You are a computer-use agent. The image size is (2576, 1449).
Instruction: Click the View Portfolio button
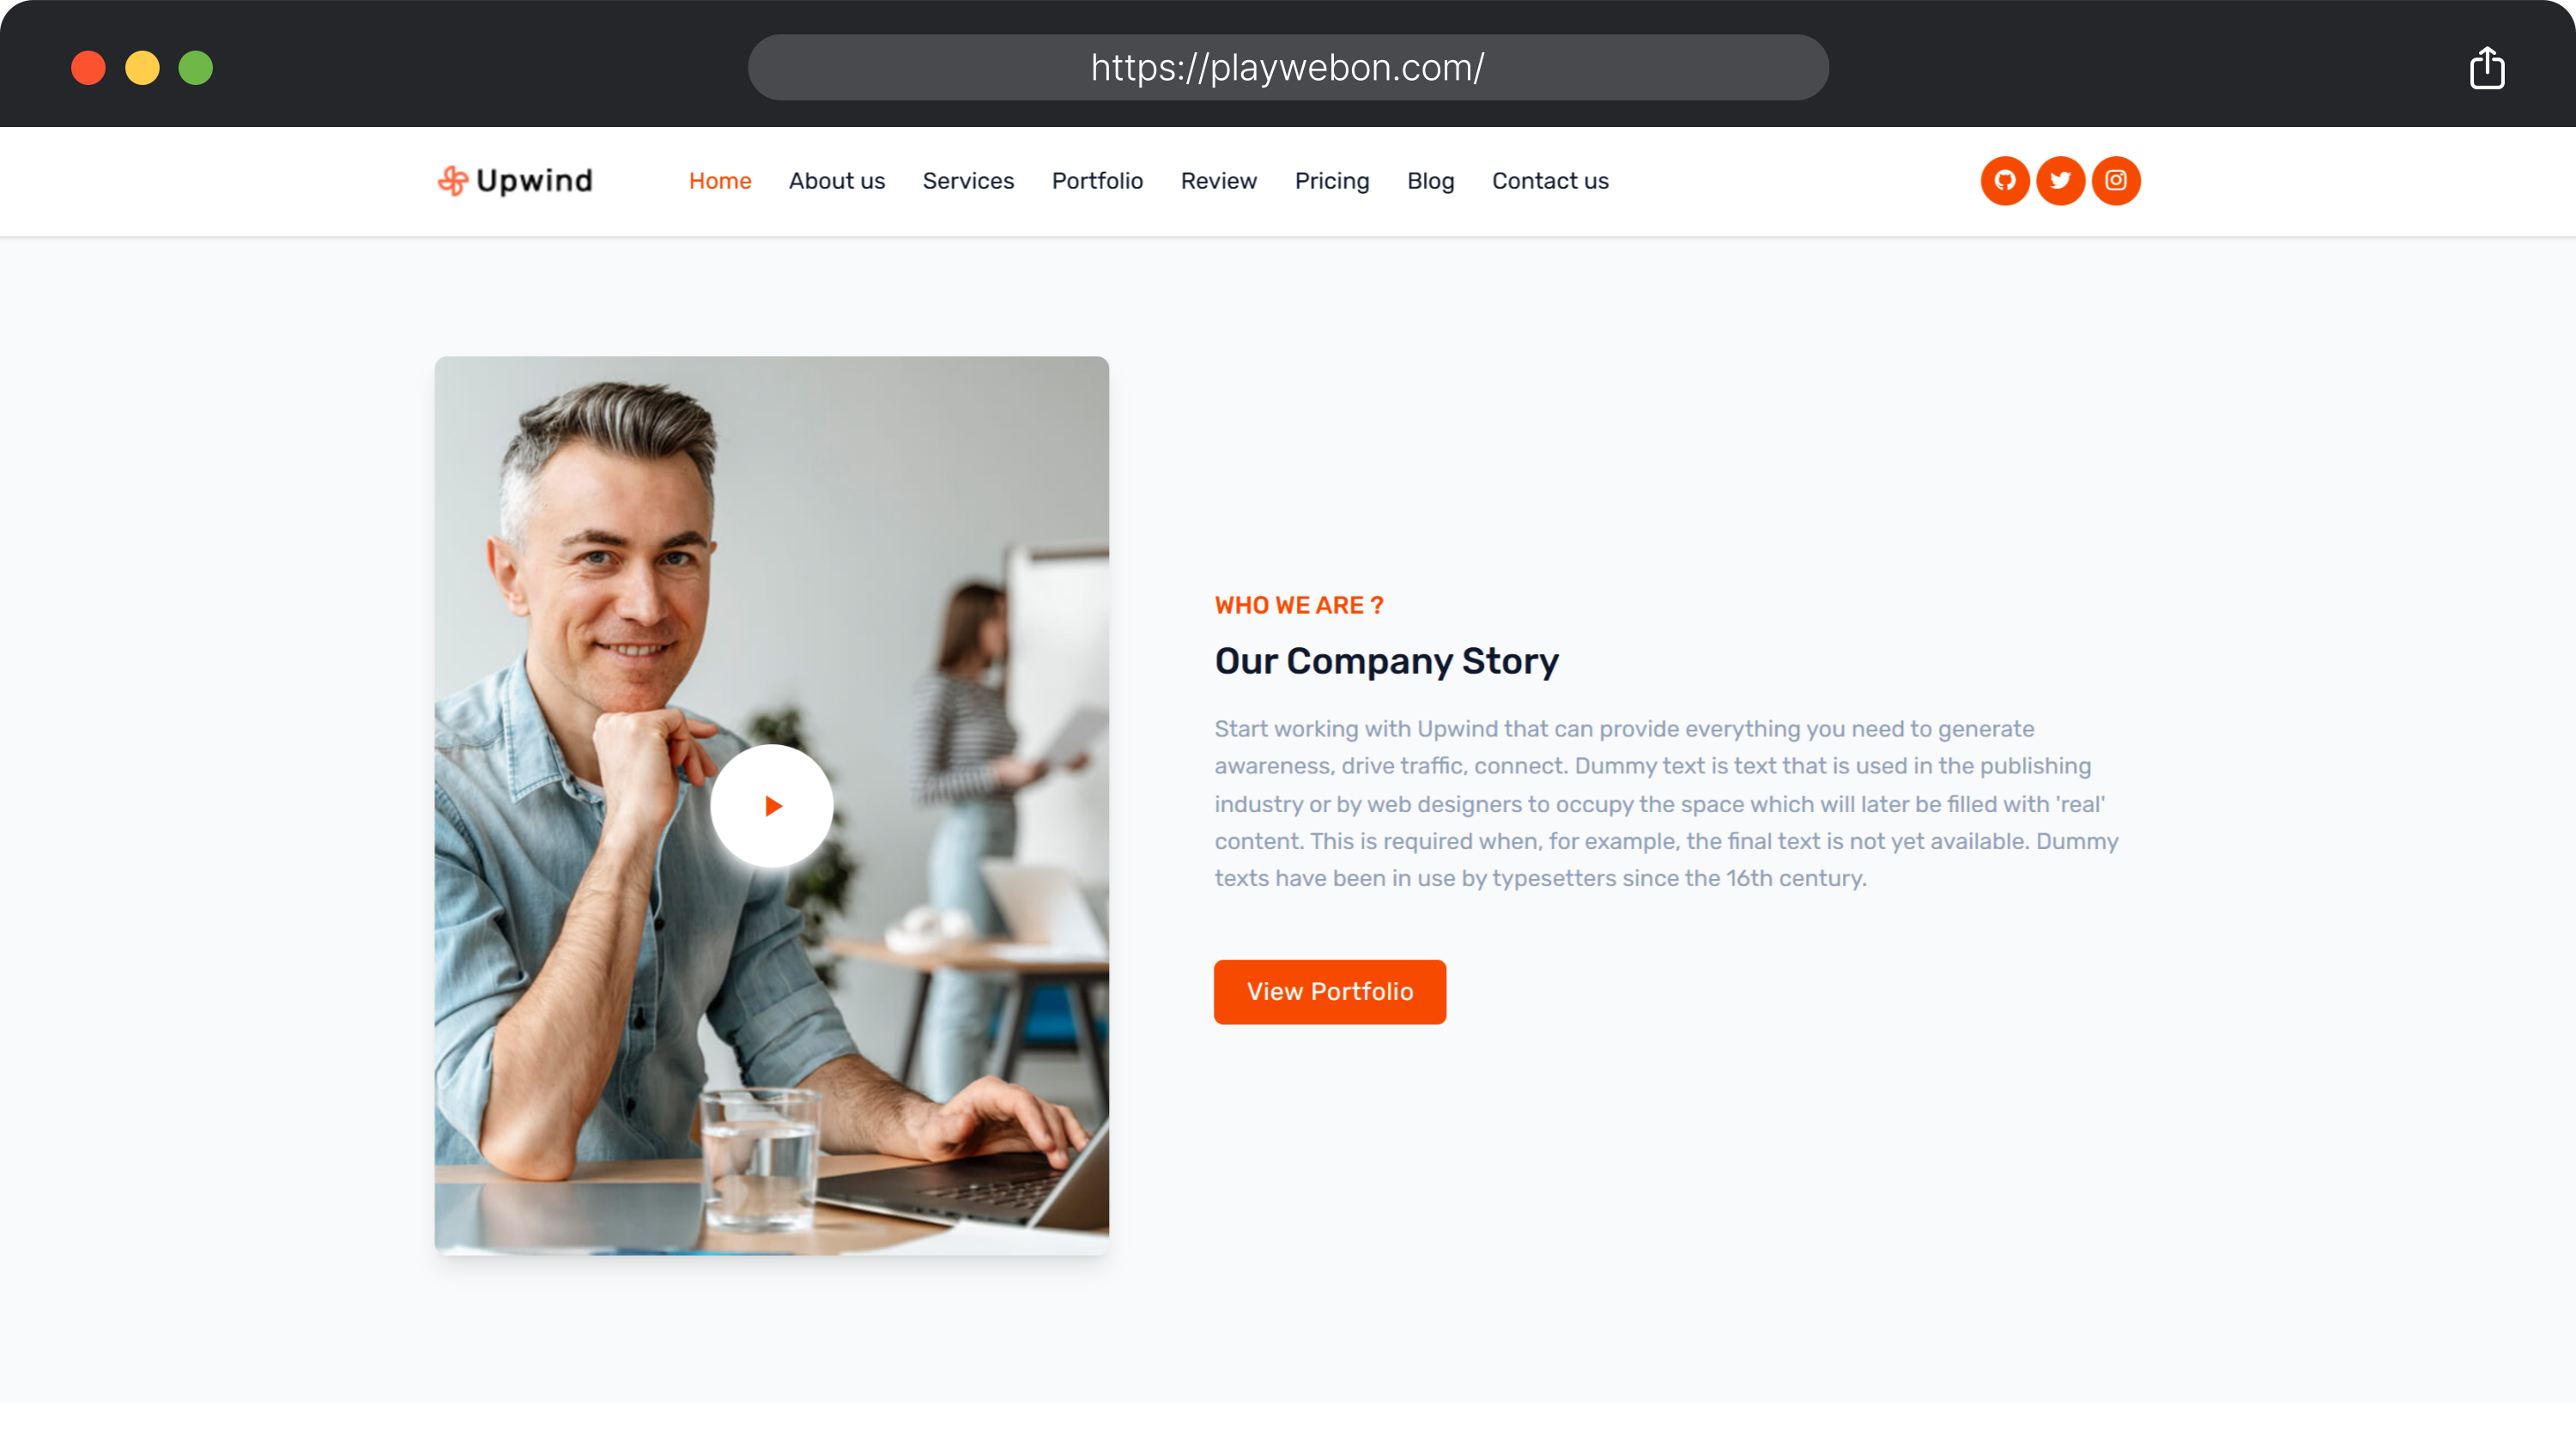pyautogui.click(x=1329, y=992)
